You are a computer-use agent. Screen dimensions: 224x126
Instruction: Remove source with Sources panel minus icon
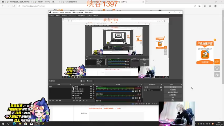click(x=77, y=101)
